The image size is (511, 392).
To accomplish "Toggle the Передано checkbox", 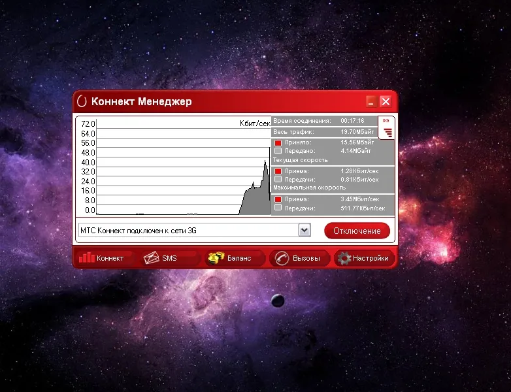I will point(278,151).
